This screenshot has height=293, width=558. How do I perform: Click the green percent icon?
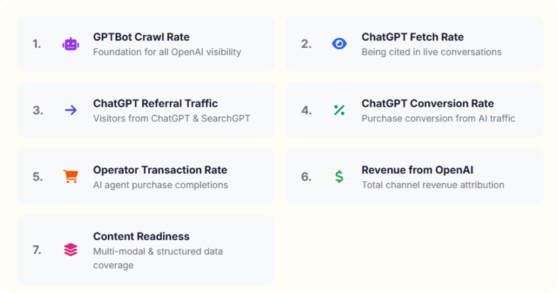pyautogui.click(x=339, y=110)
